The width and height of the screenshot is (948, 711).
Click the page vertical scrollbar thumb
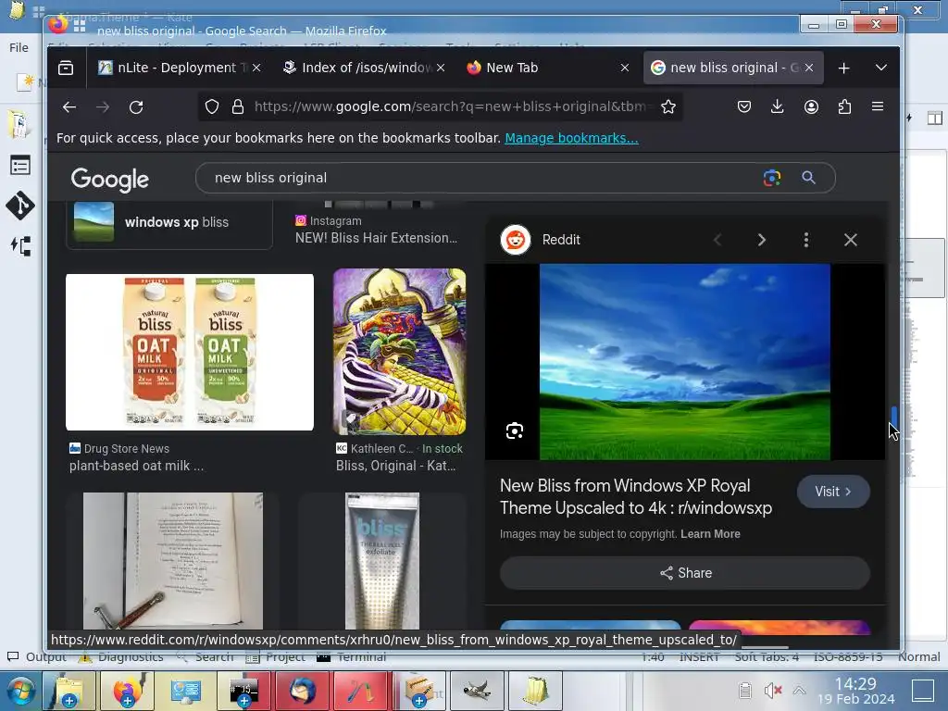point(893,417)
